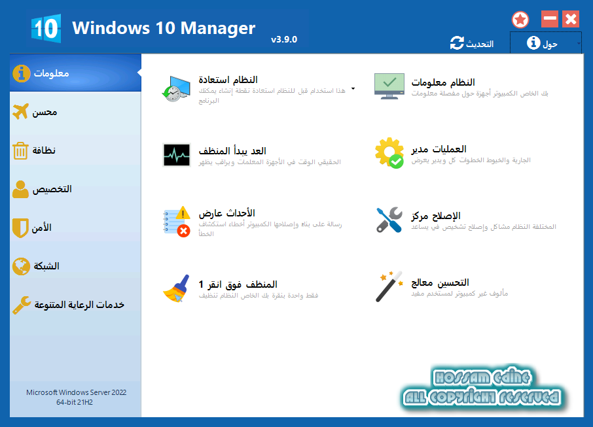Click the حول info circle icon
The image size is (593, 427).
click(x=533, y=43)
